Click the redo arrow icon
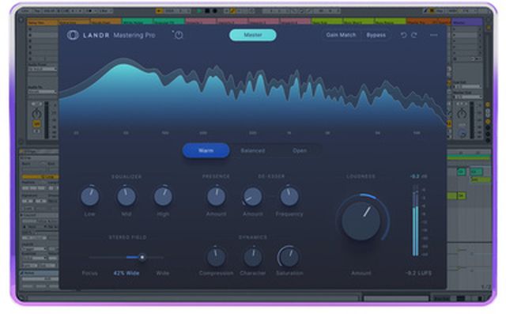506x314 pixels. [414, 35]
